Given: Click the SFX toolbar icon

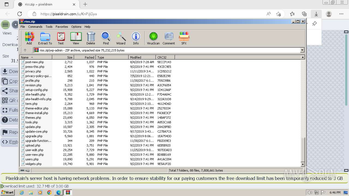Looking at the screenshot, I should pyautogui.click(x=184, y=38).
